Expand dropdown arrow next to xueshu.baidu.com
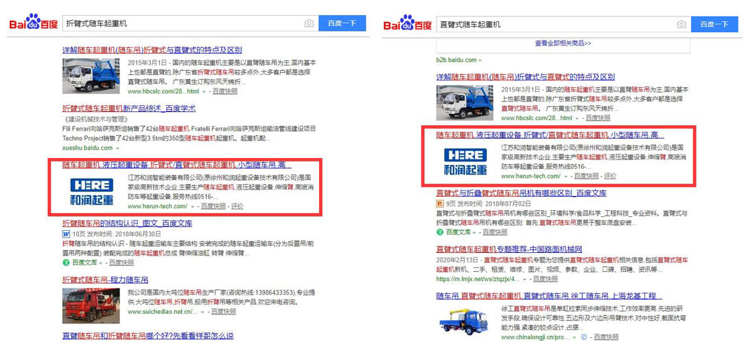The height and width of the screenshot is (364, 755). coord(117,148)
